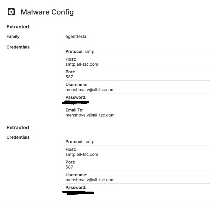Select username menshova.v@all-tsc.com in first block

(90, 90)
